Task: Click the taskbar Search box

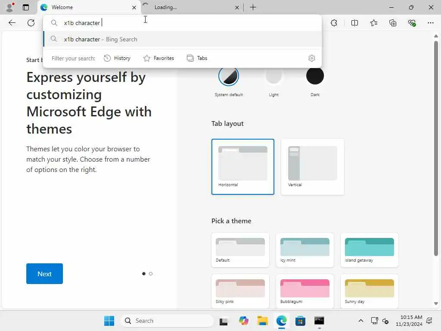Action: [167, 321]
